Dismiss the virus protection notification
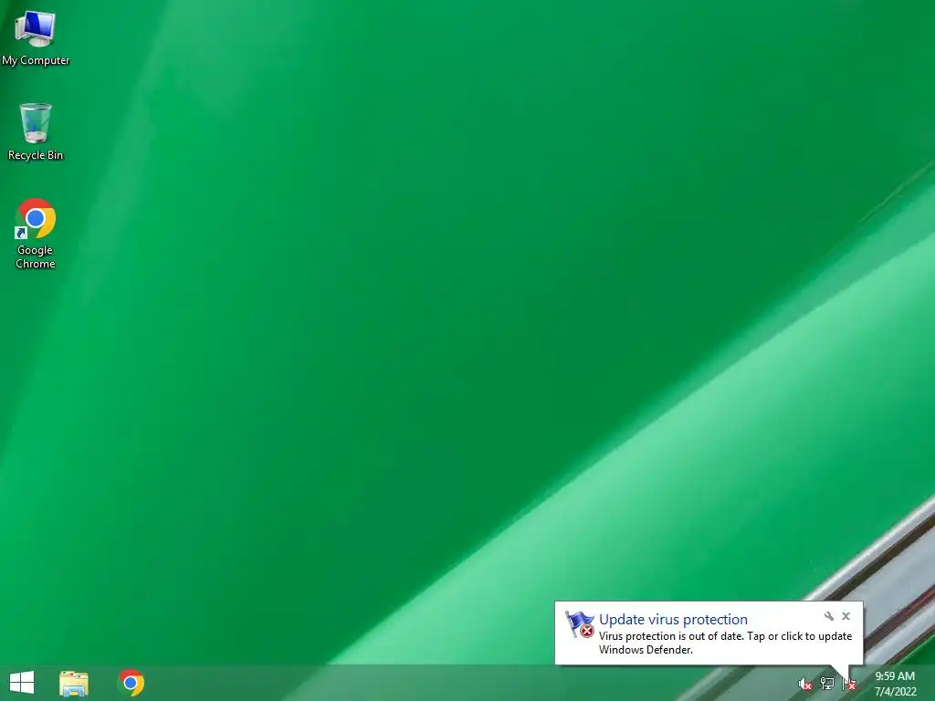The height and width of the screenshot is (701, 935). point(846,616)
